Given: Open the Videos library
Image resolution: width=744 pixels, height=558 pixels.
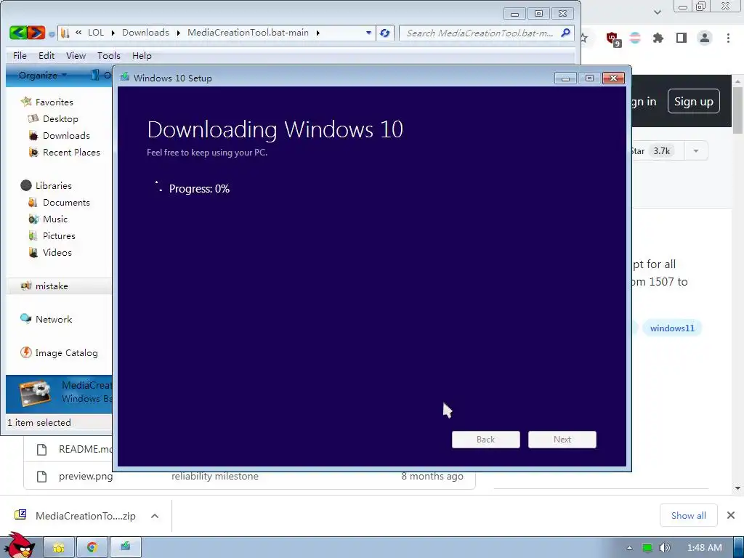Looking at the screenshot, I should [57, 252].
